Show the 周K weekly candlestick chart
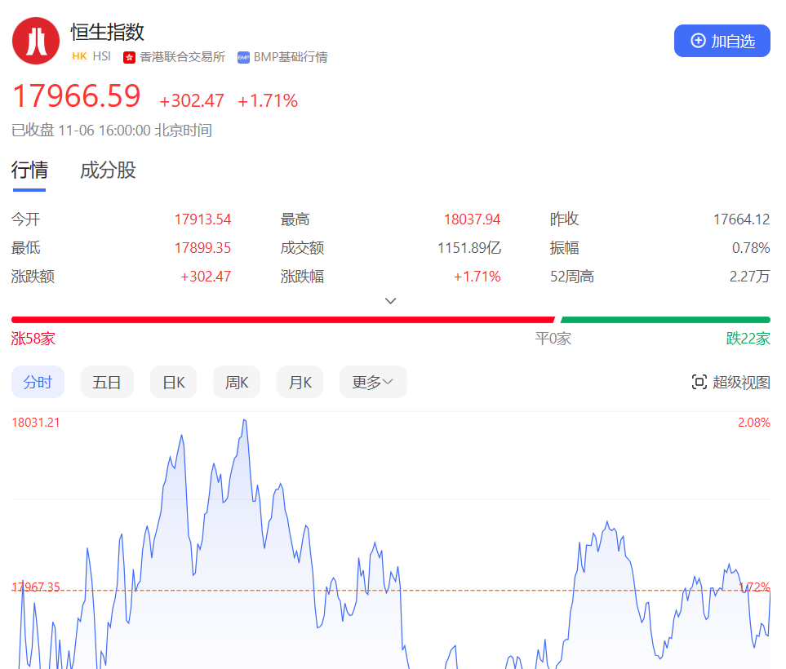Image resolution: width=786 pixels, height=669 pixels. [x=237, y=382]
